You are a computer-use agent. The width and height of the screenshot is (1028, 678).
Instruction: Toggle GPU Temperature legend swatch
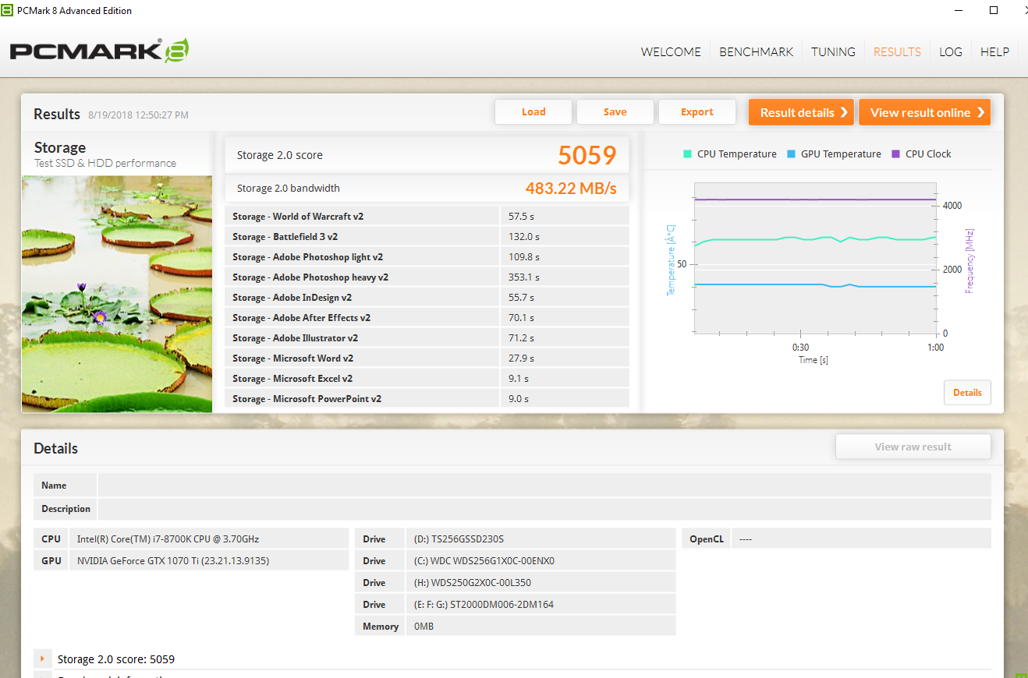coord(792,154)
